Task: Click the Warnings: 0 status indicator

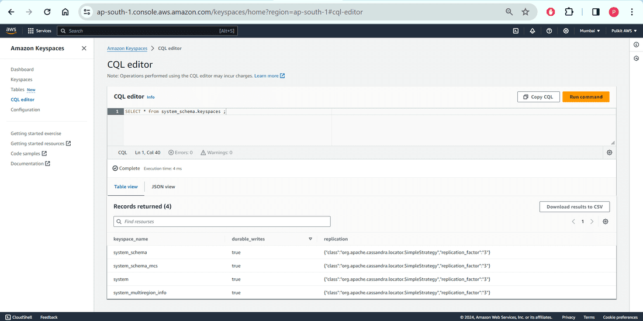Action: [216, 153]
